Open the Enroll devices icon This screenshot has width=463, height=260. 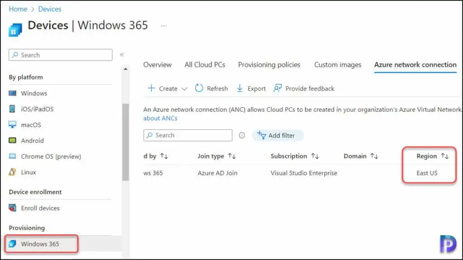tap(12, 208)
